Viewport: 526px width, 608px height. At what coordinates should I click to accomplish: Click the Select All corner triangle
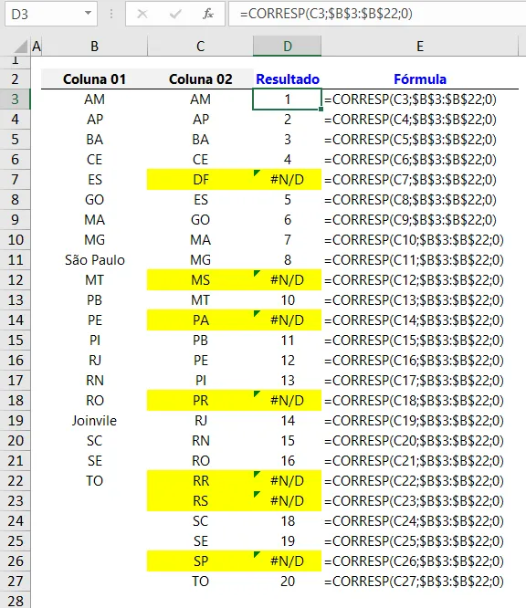click(21, 47)
